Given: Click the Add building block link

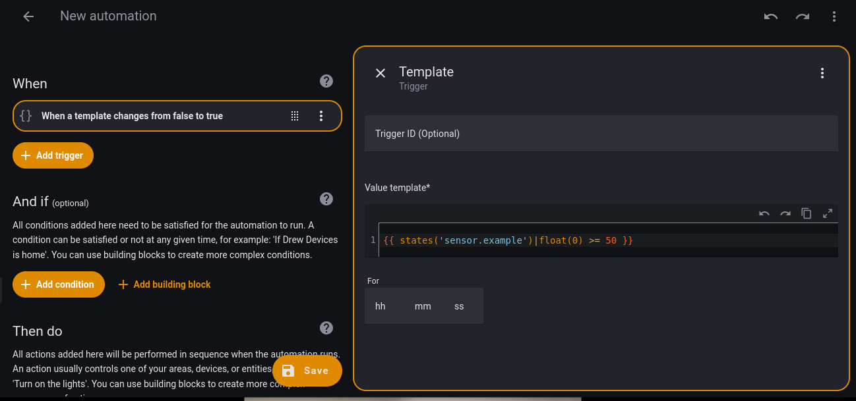Looking at the screenshot, I should [x=164, y=284].
